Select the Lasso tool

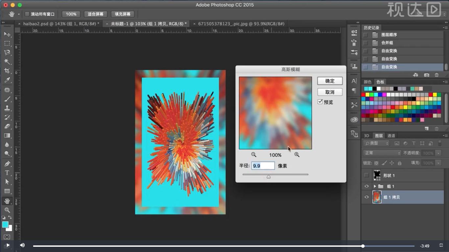pos(7,52)
